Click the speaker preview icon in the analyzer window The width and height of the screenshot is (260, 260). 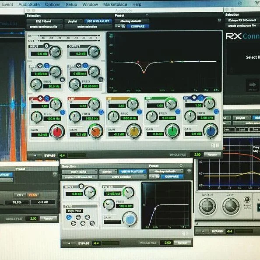[203, 231]
